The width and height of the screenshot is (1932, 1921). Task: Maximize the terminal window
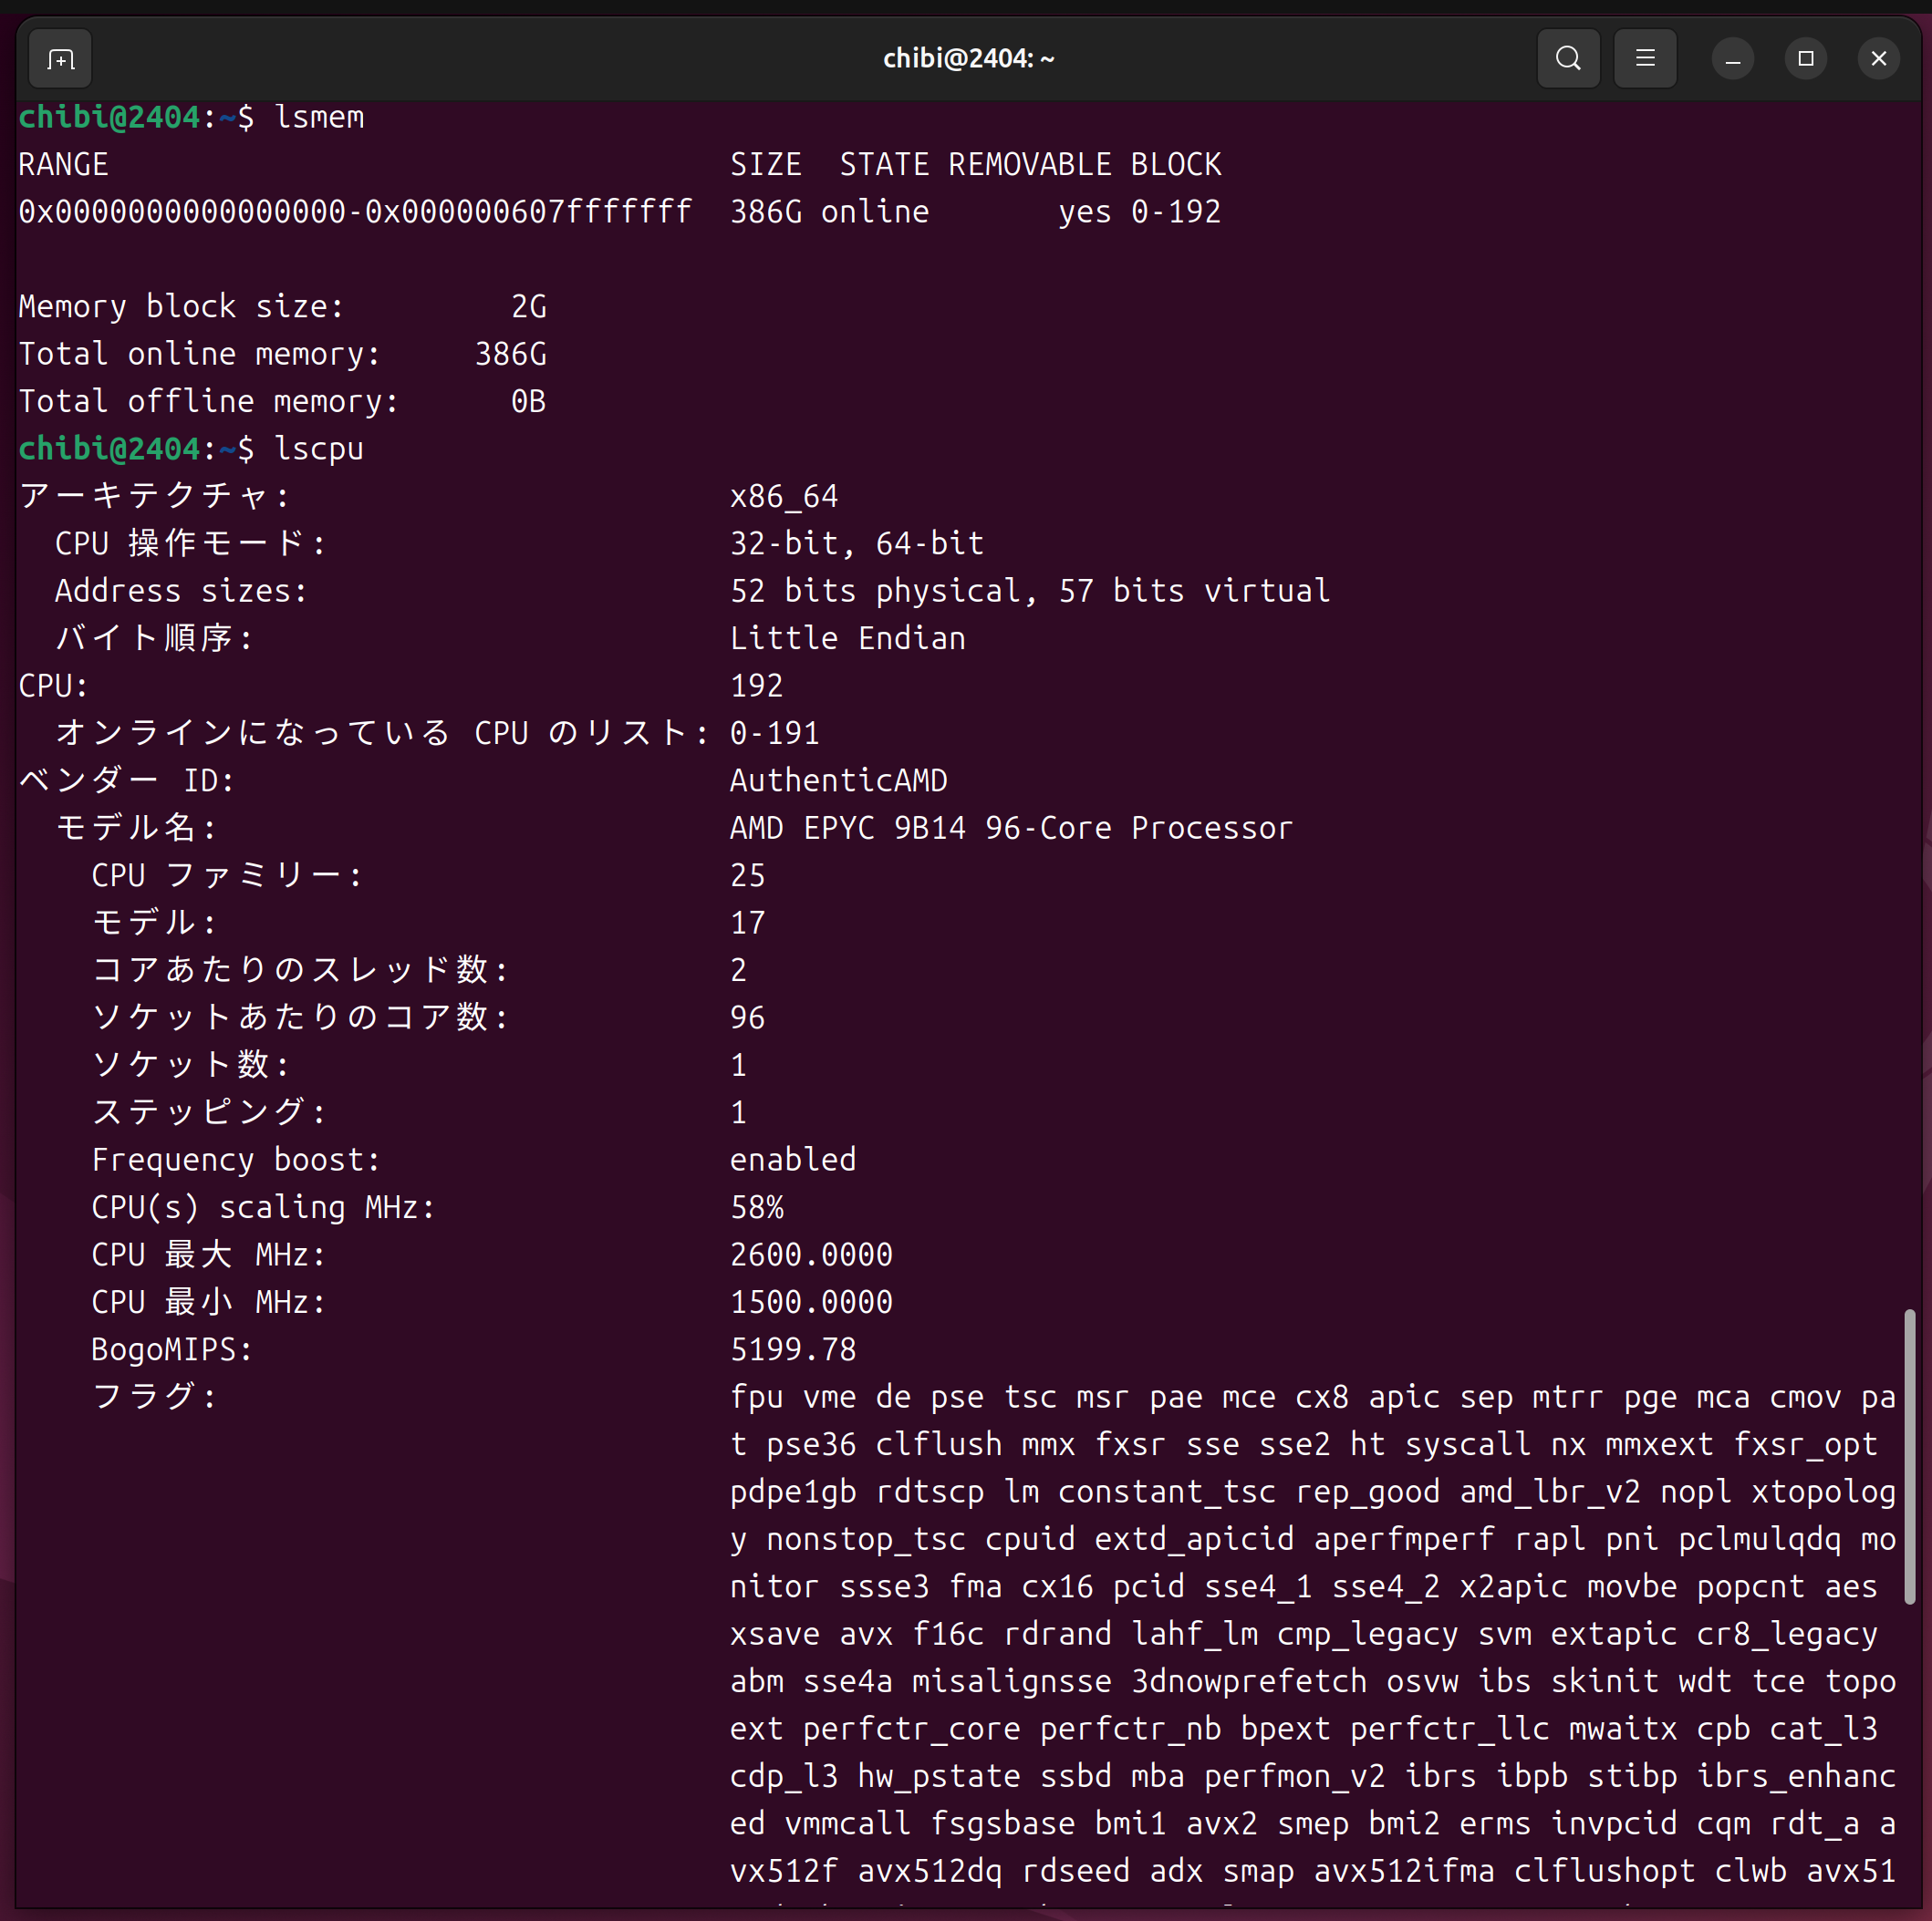(x=1805, y=59)
